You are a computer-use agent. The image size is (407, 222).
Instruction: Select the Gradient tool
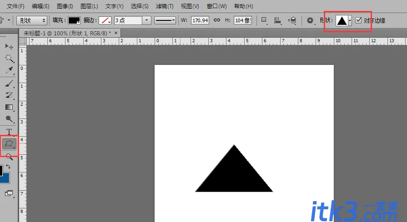[x=9, y=107]
